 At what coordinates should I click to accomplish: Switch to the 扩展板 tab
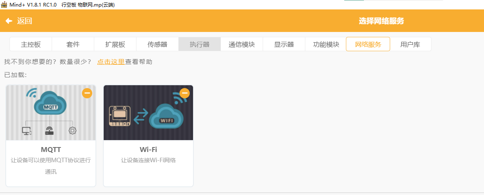click(115, 44)
